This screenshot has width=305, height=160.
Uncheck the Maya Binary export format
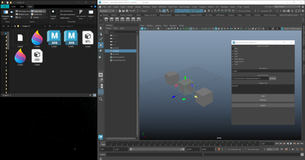point(233,59)
